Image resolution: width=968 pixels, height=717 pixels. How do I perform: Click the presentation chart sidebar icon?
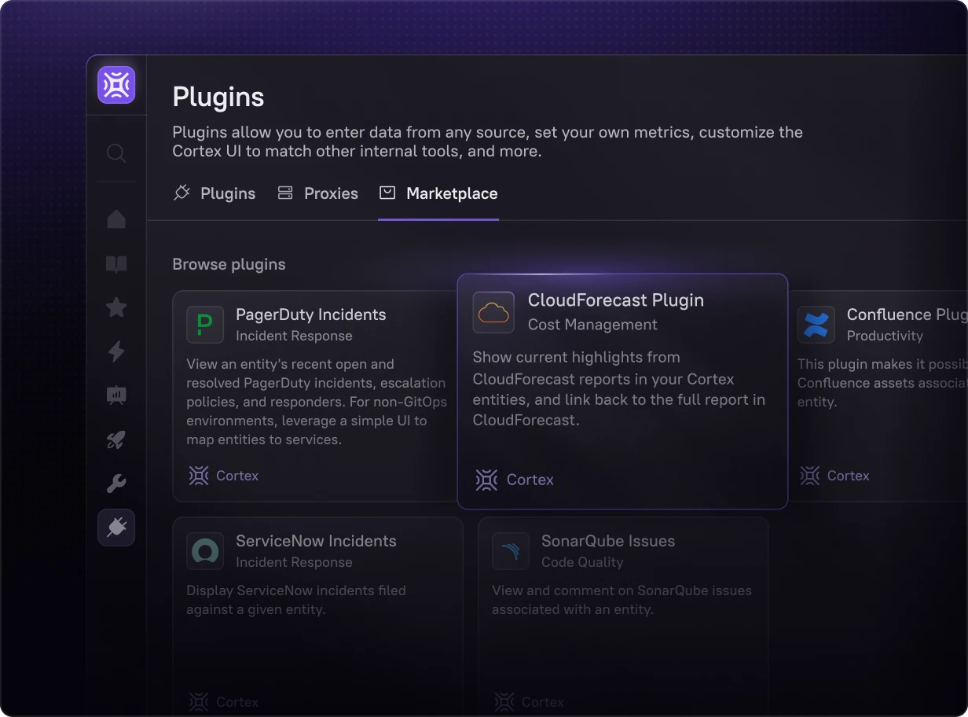pyautogui.click(x=116, y=395)
